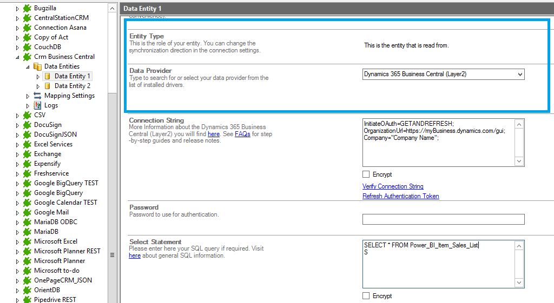
Task: Open the Data Provider dropdown
Action: [x=519, y=75]
